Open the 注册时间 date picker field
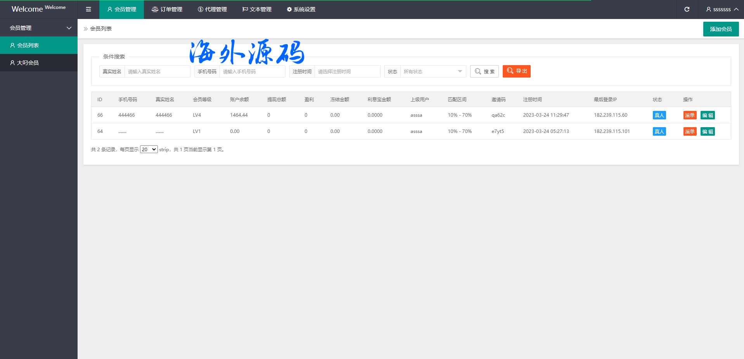Screen dimensions: 744x359 click(x=347, y=72)
